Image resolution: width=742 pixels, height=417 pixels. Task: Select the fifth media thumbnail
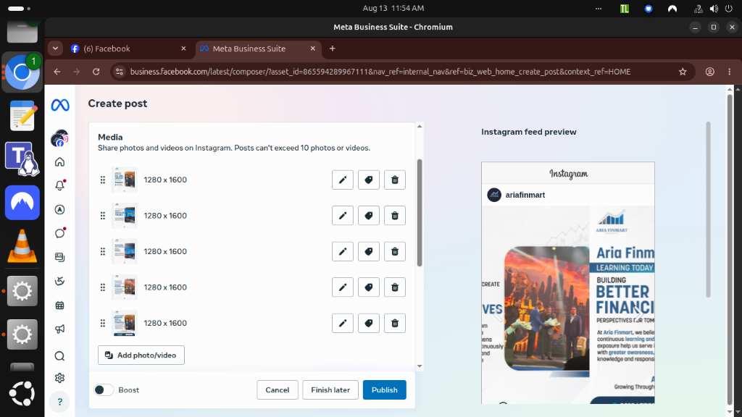pos(125,324)
